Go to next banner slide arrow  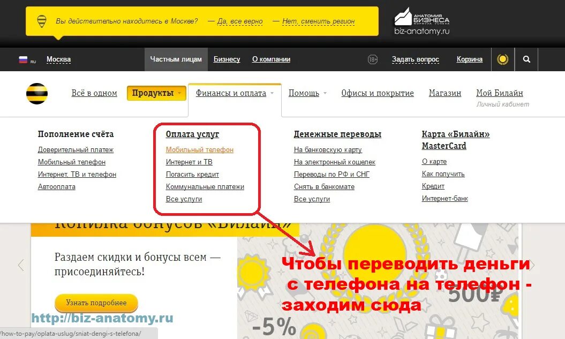coord(532,265)
